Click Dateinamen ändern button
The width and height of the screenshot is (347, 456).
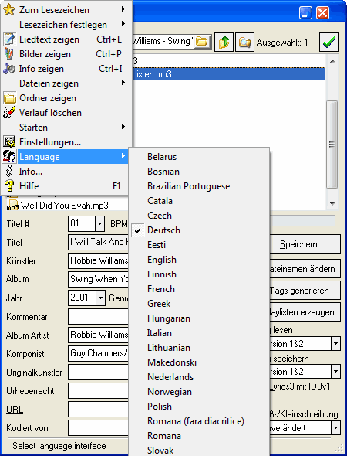click(305, 269)
